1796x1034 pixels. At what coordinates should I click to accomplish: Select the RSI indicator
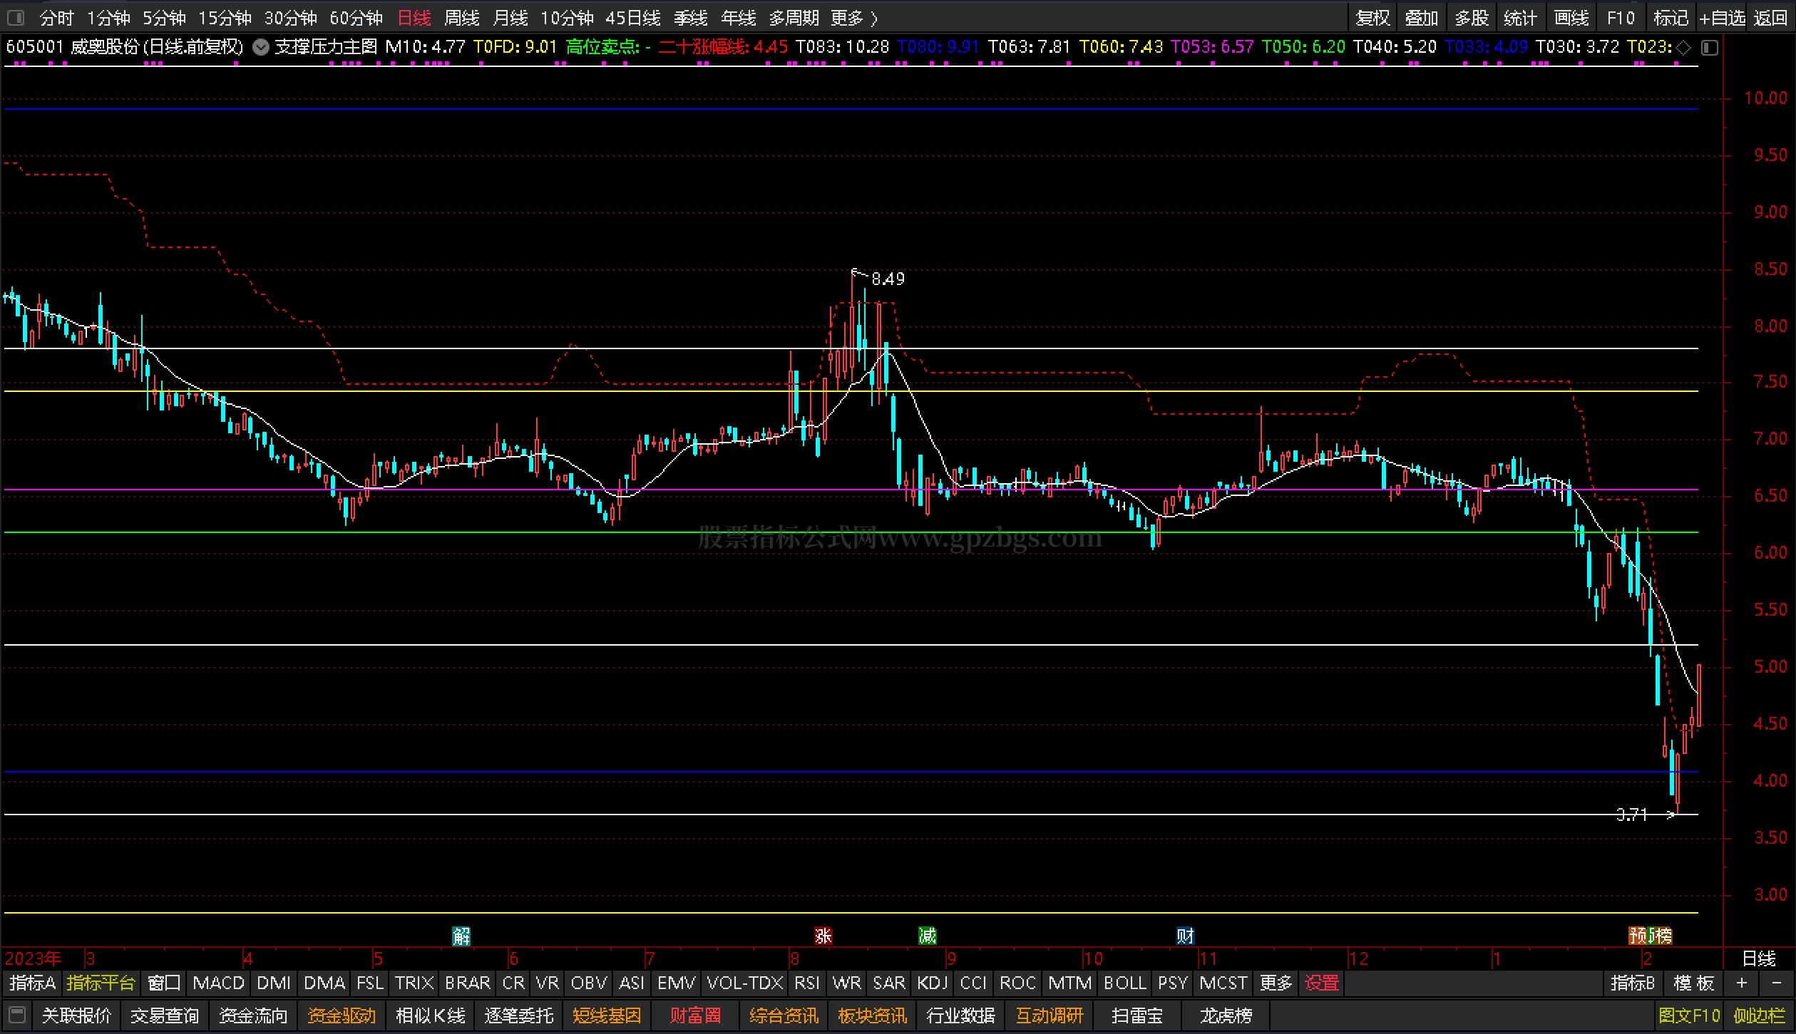point(806,983)
